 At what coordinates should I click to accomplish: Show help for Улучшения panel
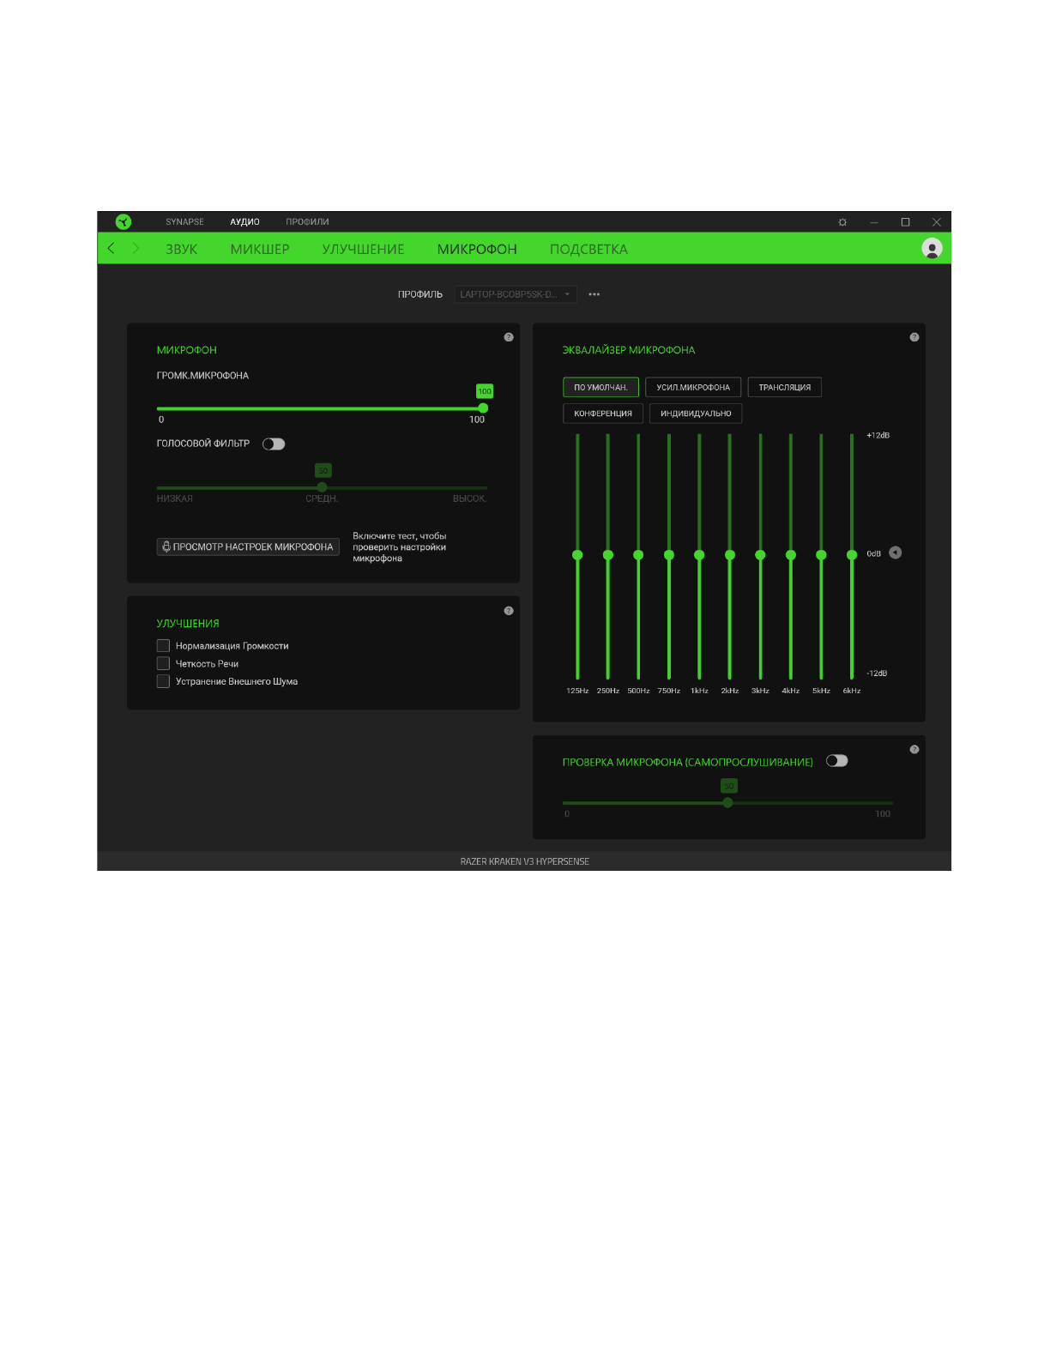click(509, 611)
